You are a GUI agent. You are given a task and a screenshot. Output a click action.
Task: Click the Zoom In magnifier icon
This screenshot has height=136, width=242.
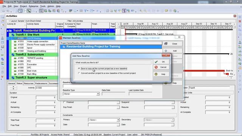[x=141, y=11]
